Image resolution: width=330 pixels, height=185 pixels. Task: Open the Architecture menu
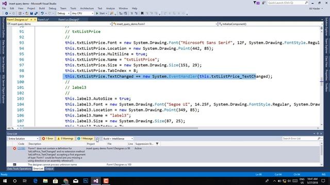tap(87, 8)
